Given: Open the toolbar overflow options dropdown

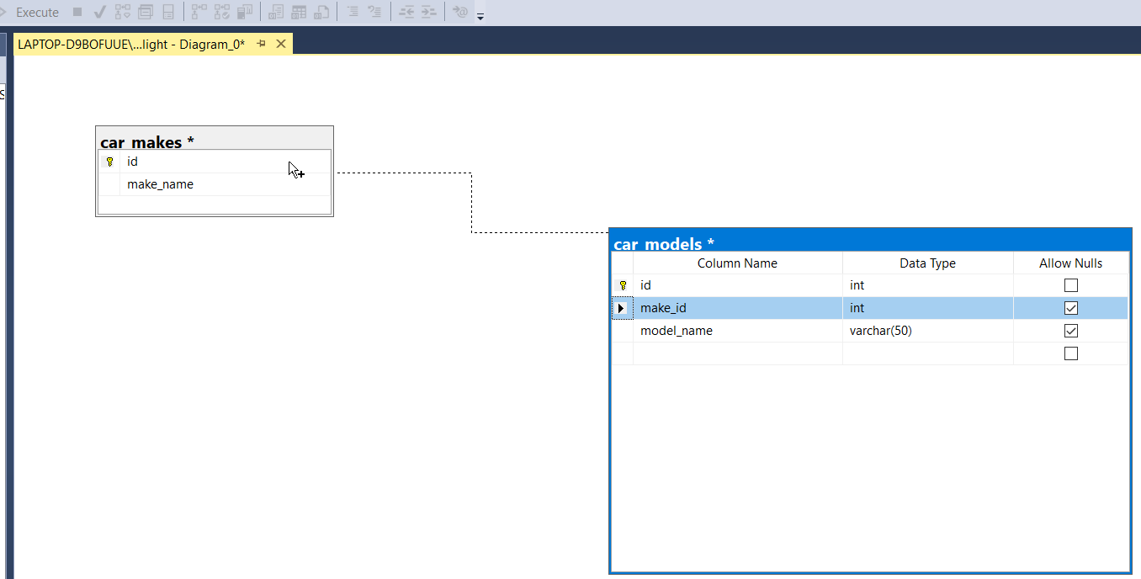Looking at the screenshot, I should (x=480, y=16).
